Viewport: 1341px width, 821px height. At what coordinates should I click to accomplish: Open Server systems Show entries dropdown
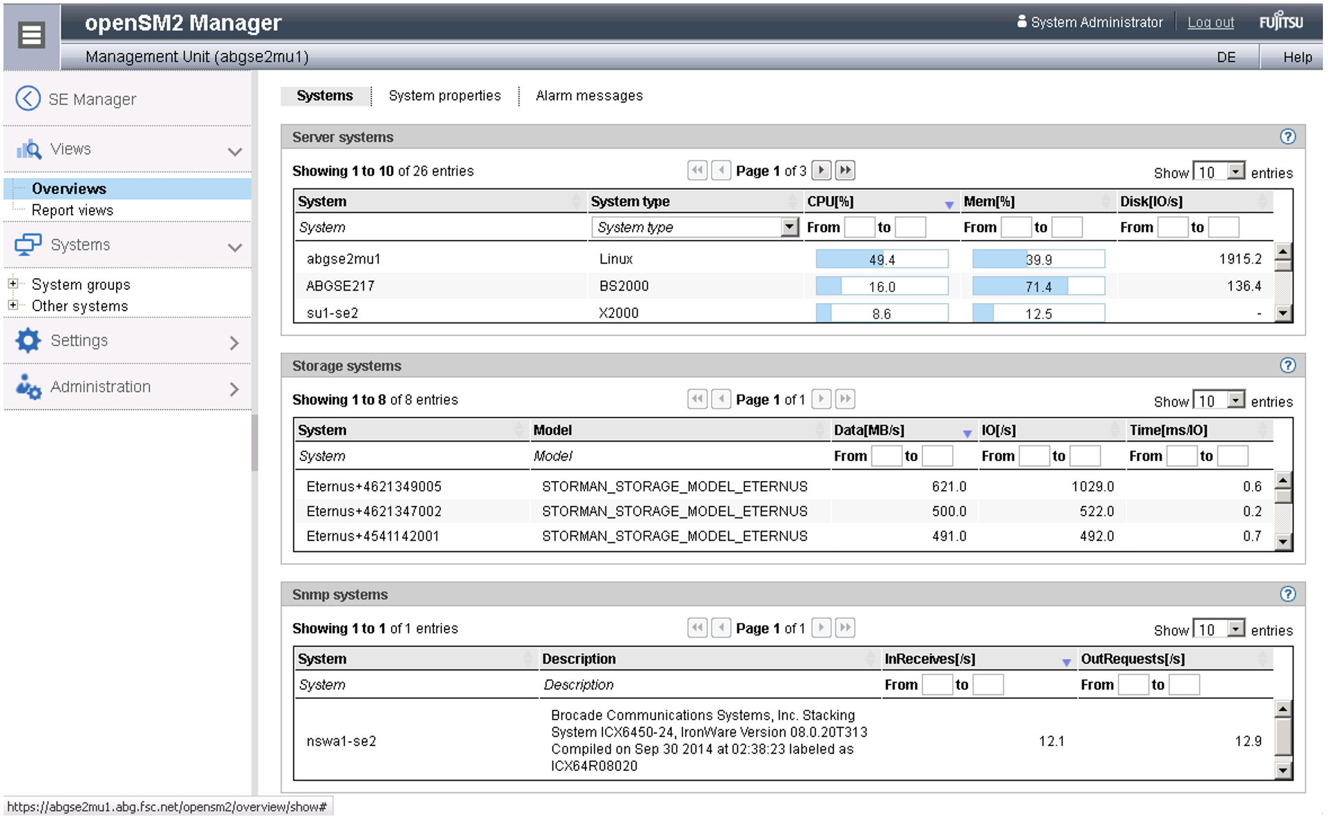click(1235, 172)
